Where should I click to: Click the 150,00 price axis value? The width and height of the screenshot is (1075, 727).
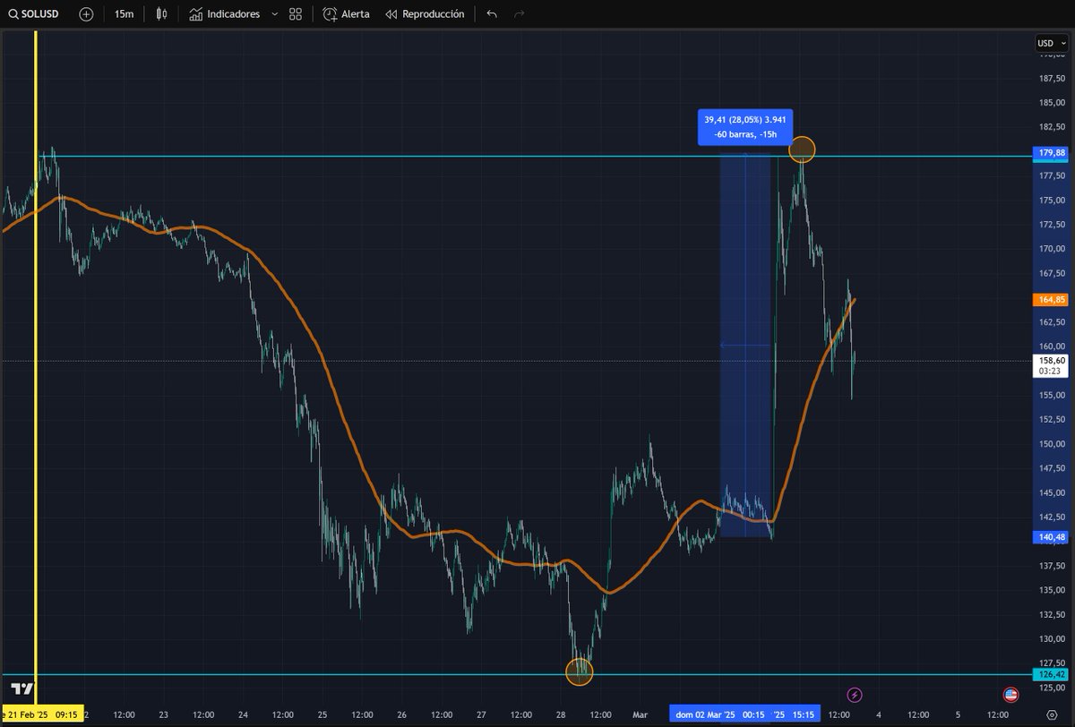point(1051,443)
